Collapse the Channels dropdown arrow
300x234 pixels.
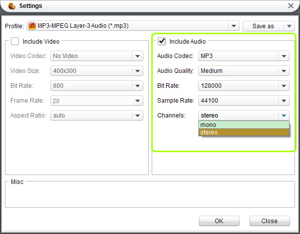(284, 116)
